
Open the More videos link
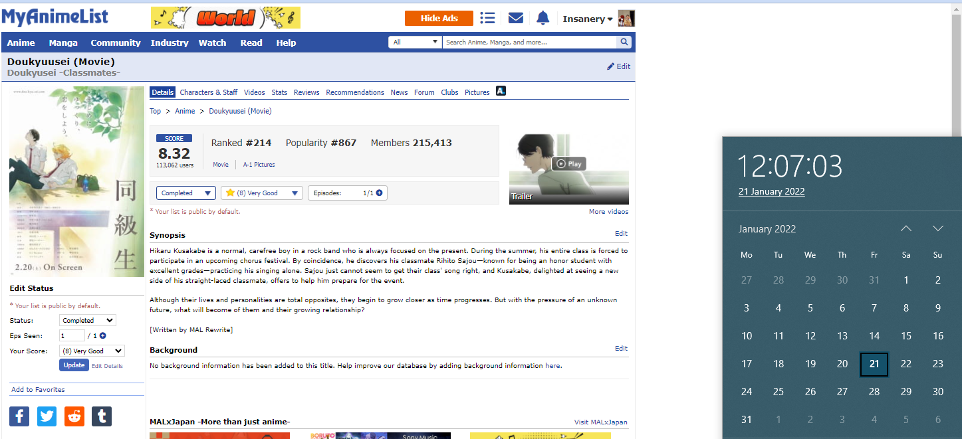pos(608,212)
